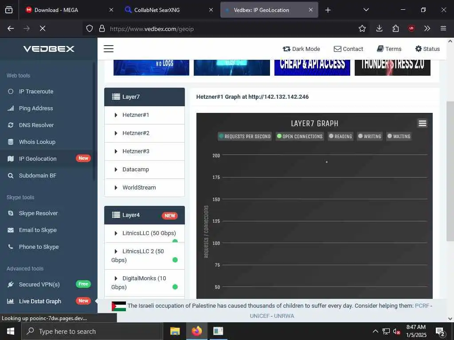Image resolution: width=454 pixels, height=340 pixels.
Task: Expand DigitalMonks (10 Gbps) entry
Action: click(x=145, y=283)
